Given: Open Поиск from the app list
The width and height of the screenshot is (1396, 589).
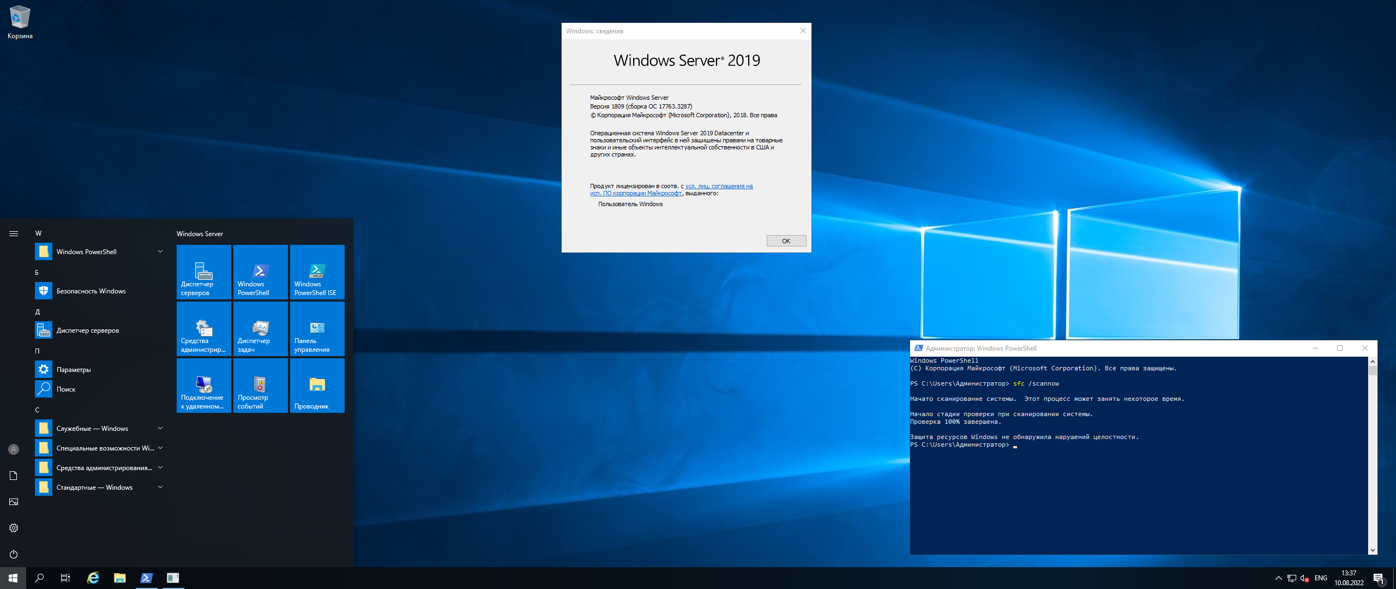Looking at the screenshot, I should tap(100, 389).
